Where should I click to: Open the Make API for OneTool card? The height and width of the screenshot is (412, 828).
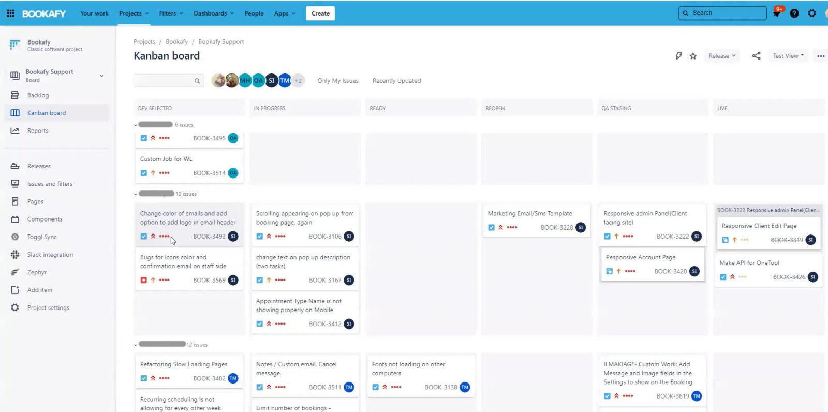(768, 270)
